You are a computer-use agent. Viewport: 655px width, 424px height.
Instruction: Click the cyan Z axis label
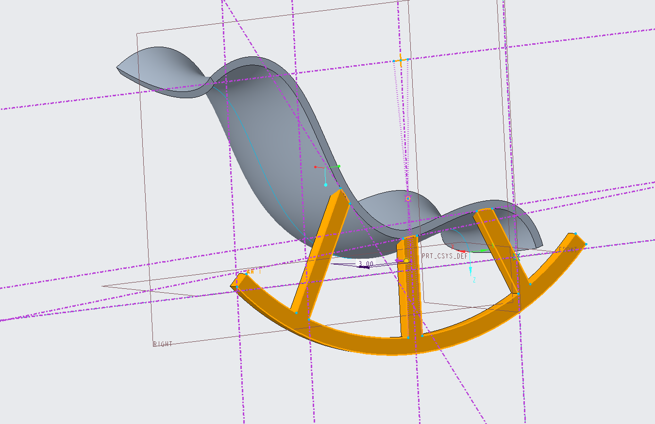coord(474,280)
